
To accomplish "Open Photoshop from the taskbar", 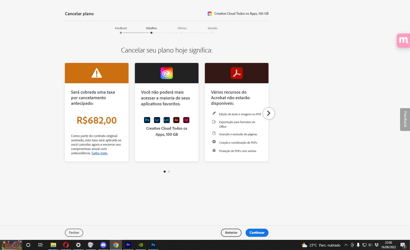I will tap(153, 245).
